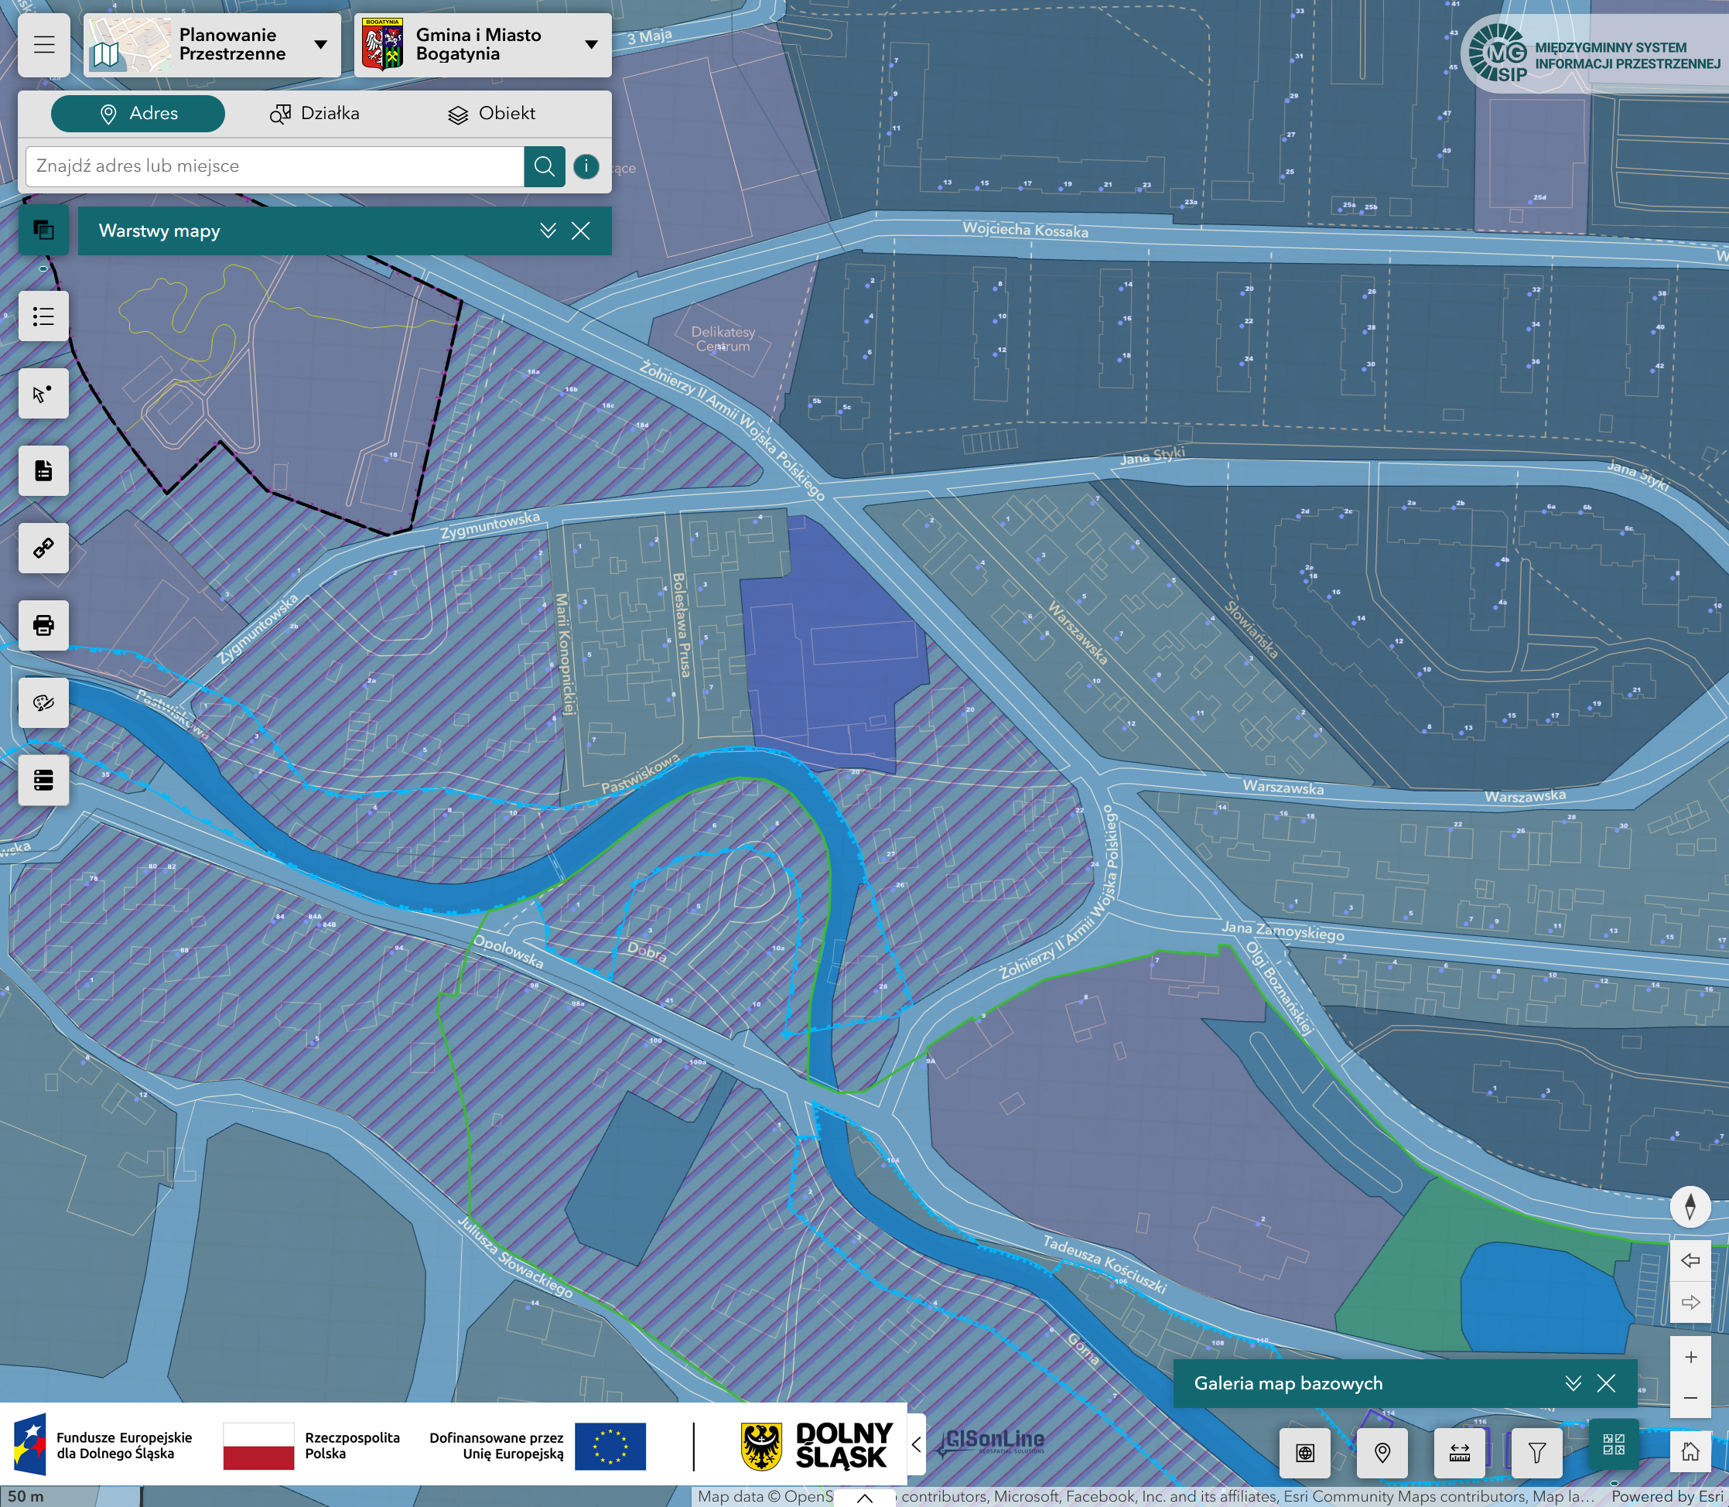The height and width of the screenshot is (1507, 1729).
Task: Collapse the Warstwy mapy panel
Action: click(548, 231)
